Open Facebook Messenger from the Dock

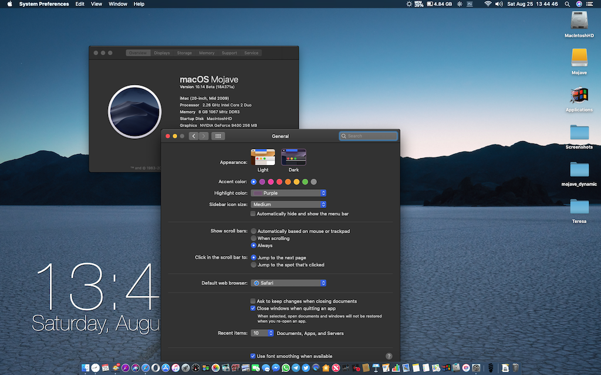pyautogui.click(x=276, y=368)
